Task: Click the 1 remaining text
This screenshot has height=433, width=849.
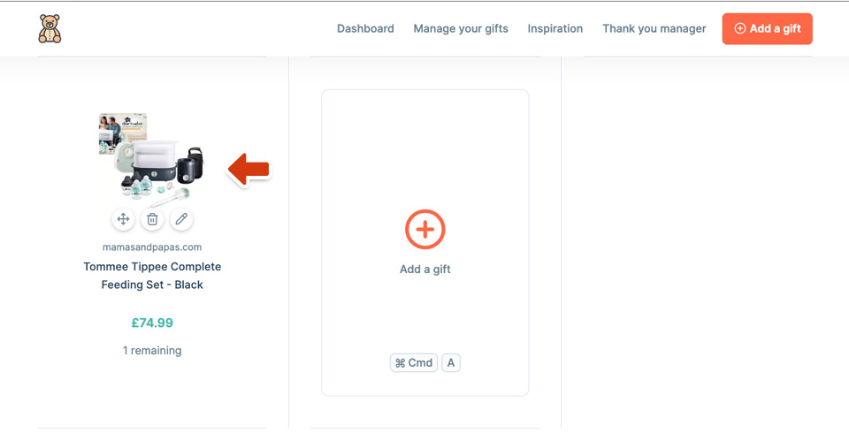Action: (152, 351)
